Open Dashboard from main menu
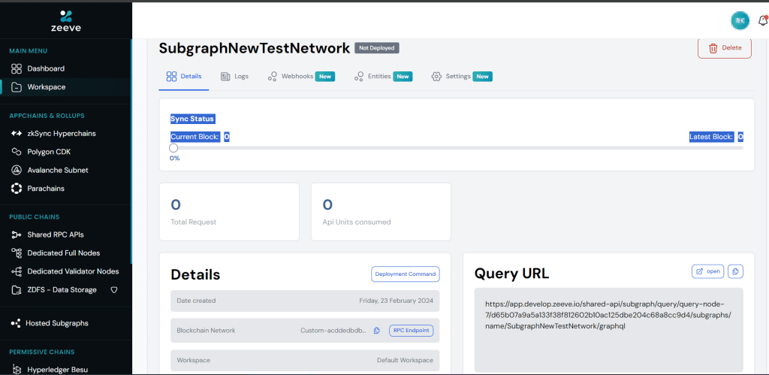The image size is (769, 375). [x=46, y=68]
